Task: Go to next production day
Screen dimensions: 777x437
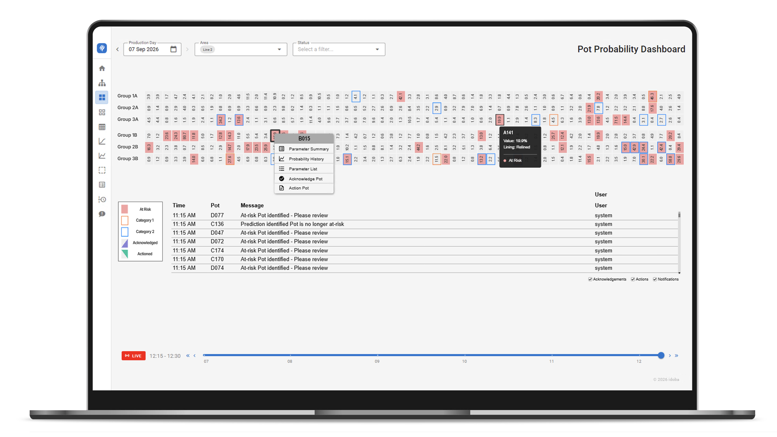Action: (x=187, y=49)
